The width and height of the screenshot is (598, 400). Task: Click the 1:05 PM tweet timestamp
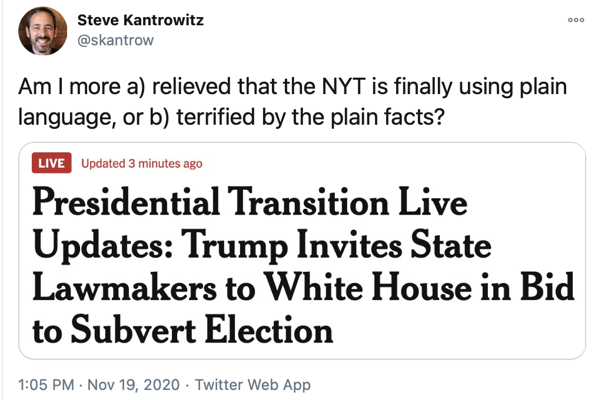pyautogui.click(x=46, y=385)
